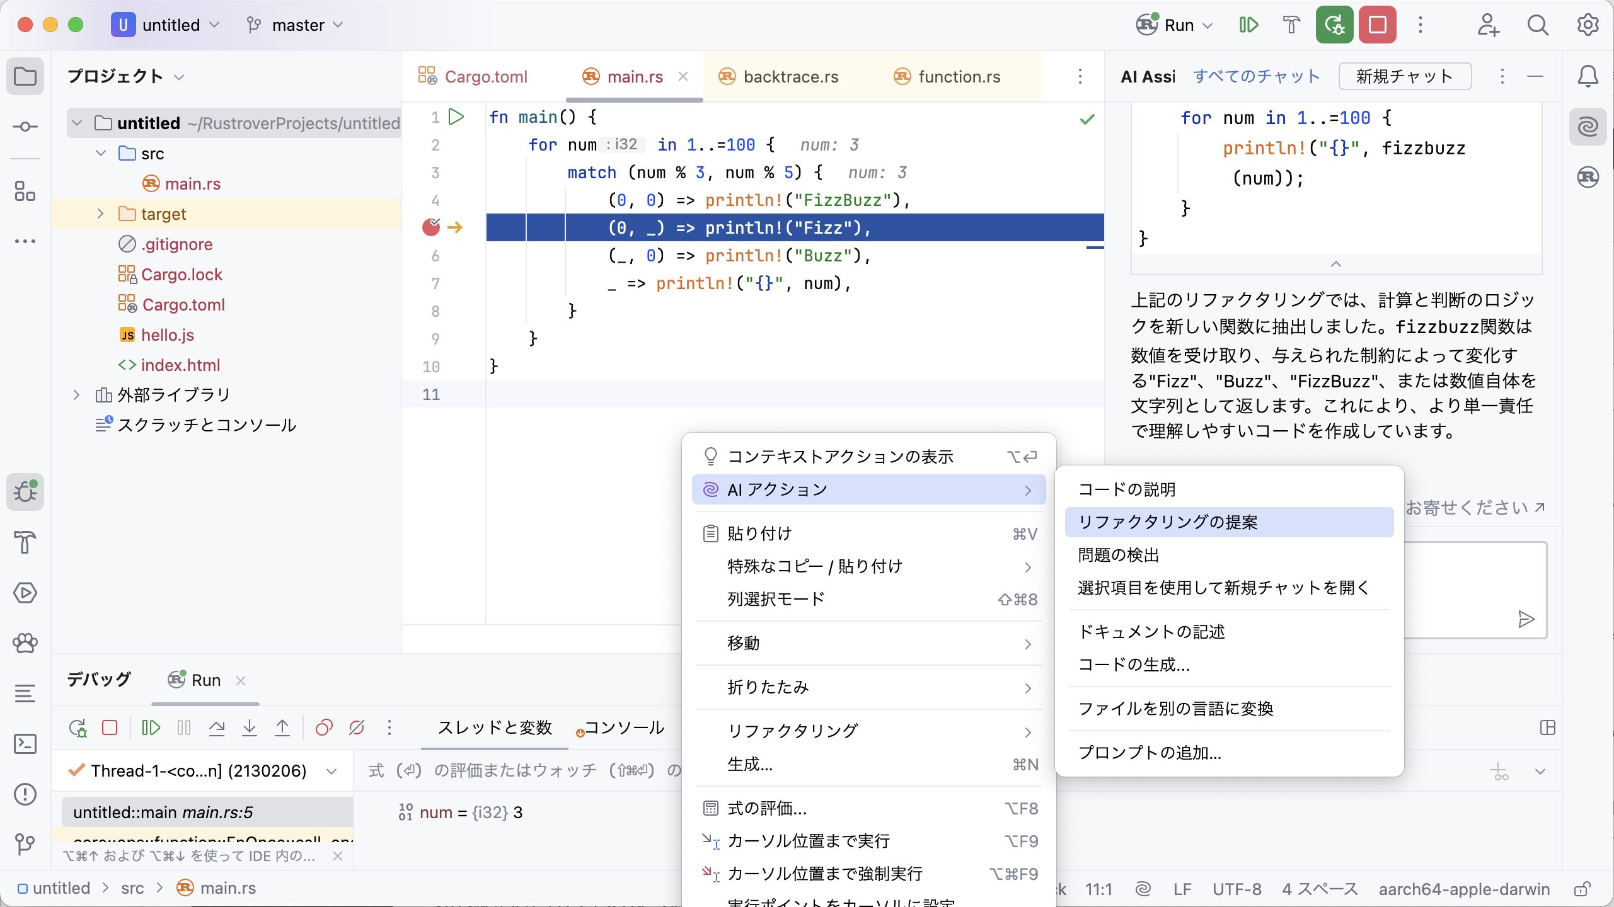The width and height of the screenshot is (1614, 907).
Task: Click the New Chat (新規チャット) button
Action: [1405, 77]
